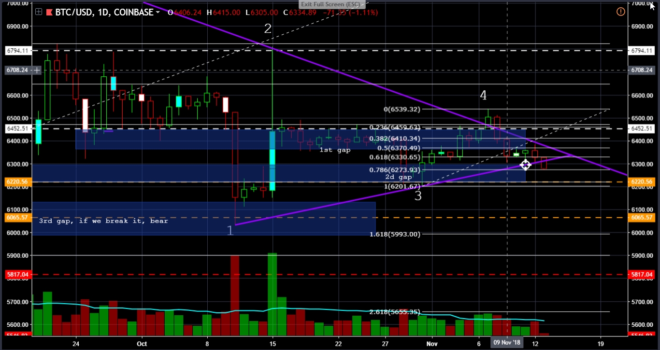Click the red symbol flag icon
Image resolution: width=660 pixels, height=350 pixels.
tap(49, 12)
